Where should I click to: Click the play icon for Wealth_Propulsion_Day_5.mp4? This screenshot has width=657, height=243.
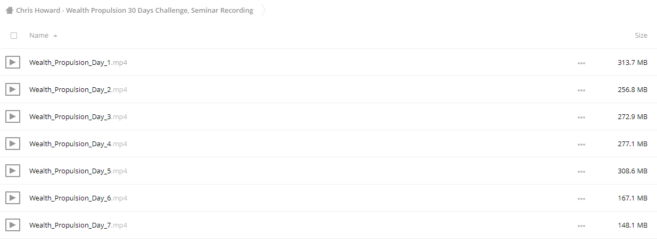click(x=13, y=171)
